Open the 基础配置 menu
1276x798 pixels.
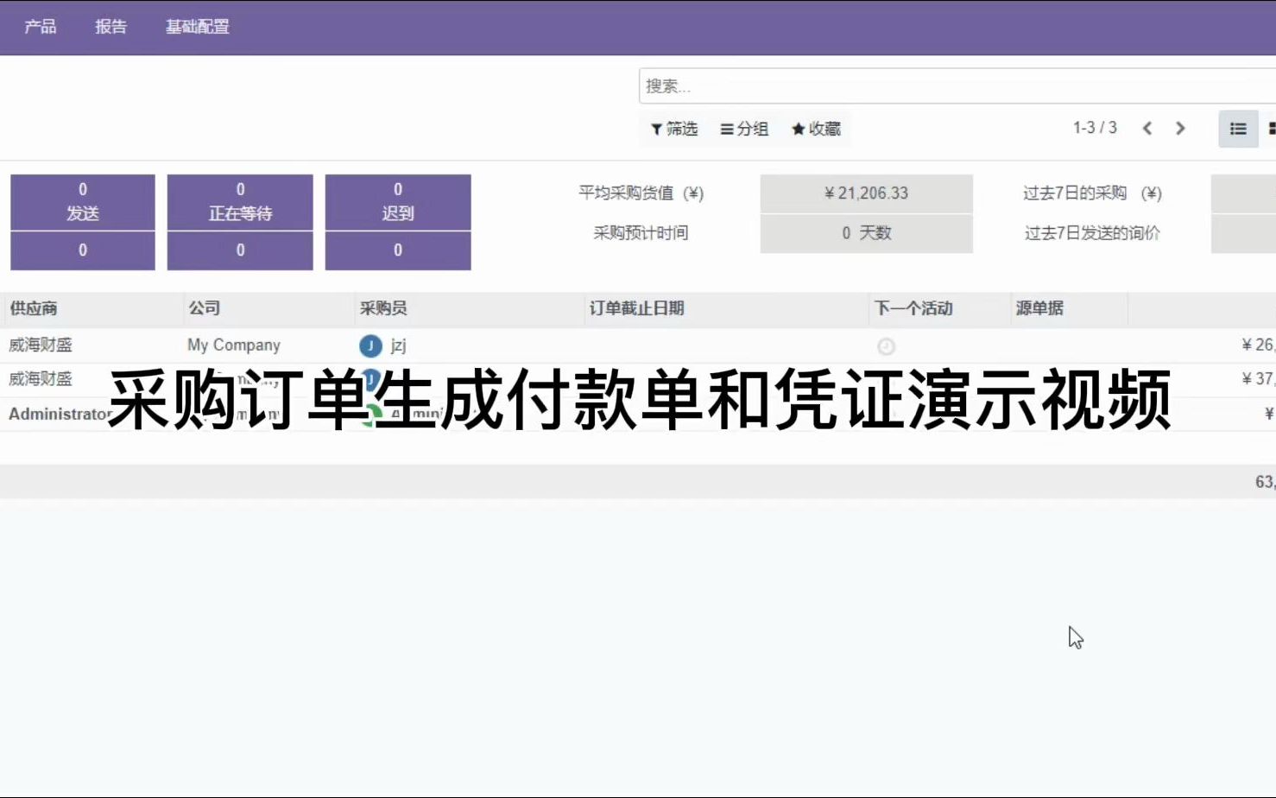pyautogui.click(x=198, y=27)
